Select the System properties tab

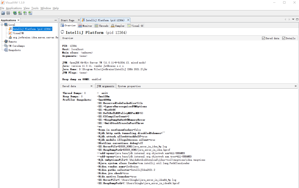(x=129, y=86)
